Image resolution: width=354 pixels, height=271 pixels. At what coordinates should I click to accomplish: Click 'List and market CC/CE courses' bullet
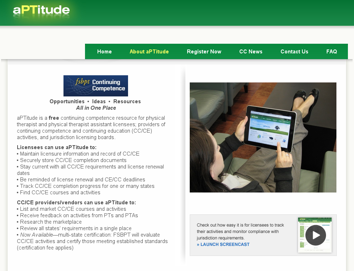pos(71,209)
